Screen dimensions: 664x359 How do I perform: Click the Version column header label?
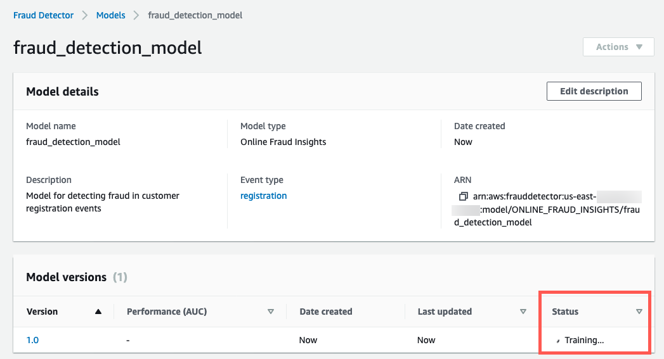click(42, 312)
